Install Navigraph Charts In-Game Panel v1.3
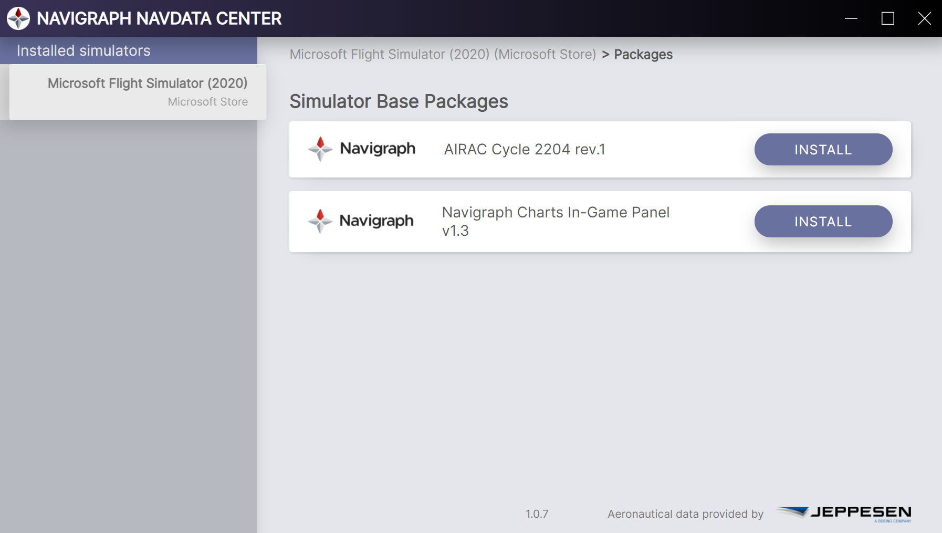The image size is (942, 533). [x=823, y=222]
